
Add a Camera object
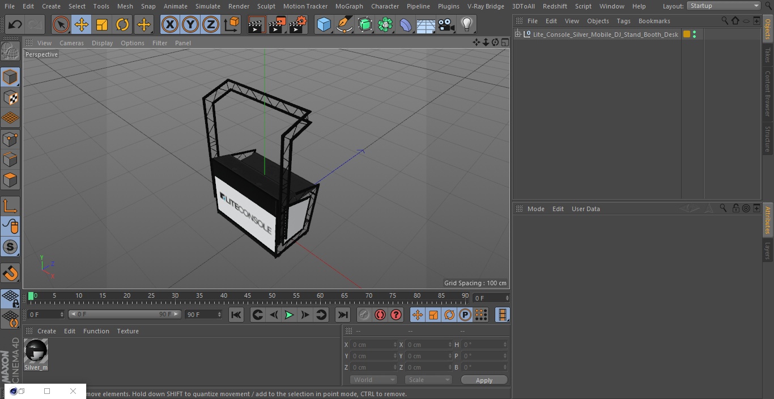click(x=446, y=24)
